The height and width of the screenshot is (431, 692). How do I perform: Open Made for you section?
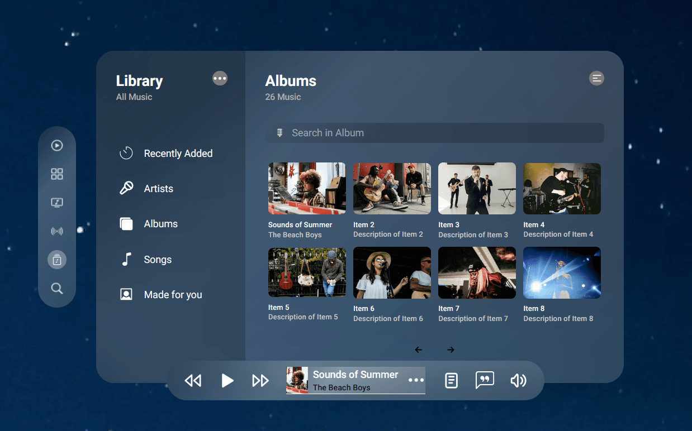(173, 295)
